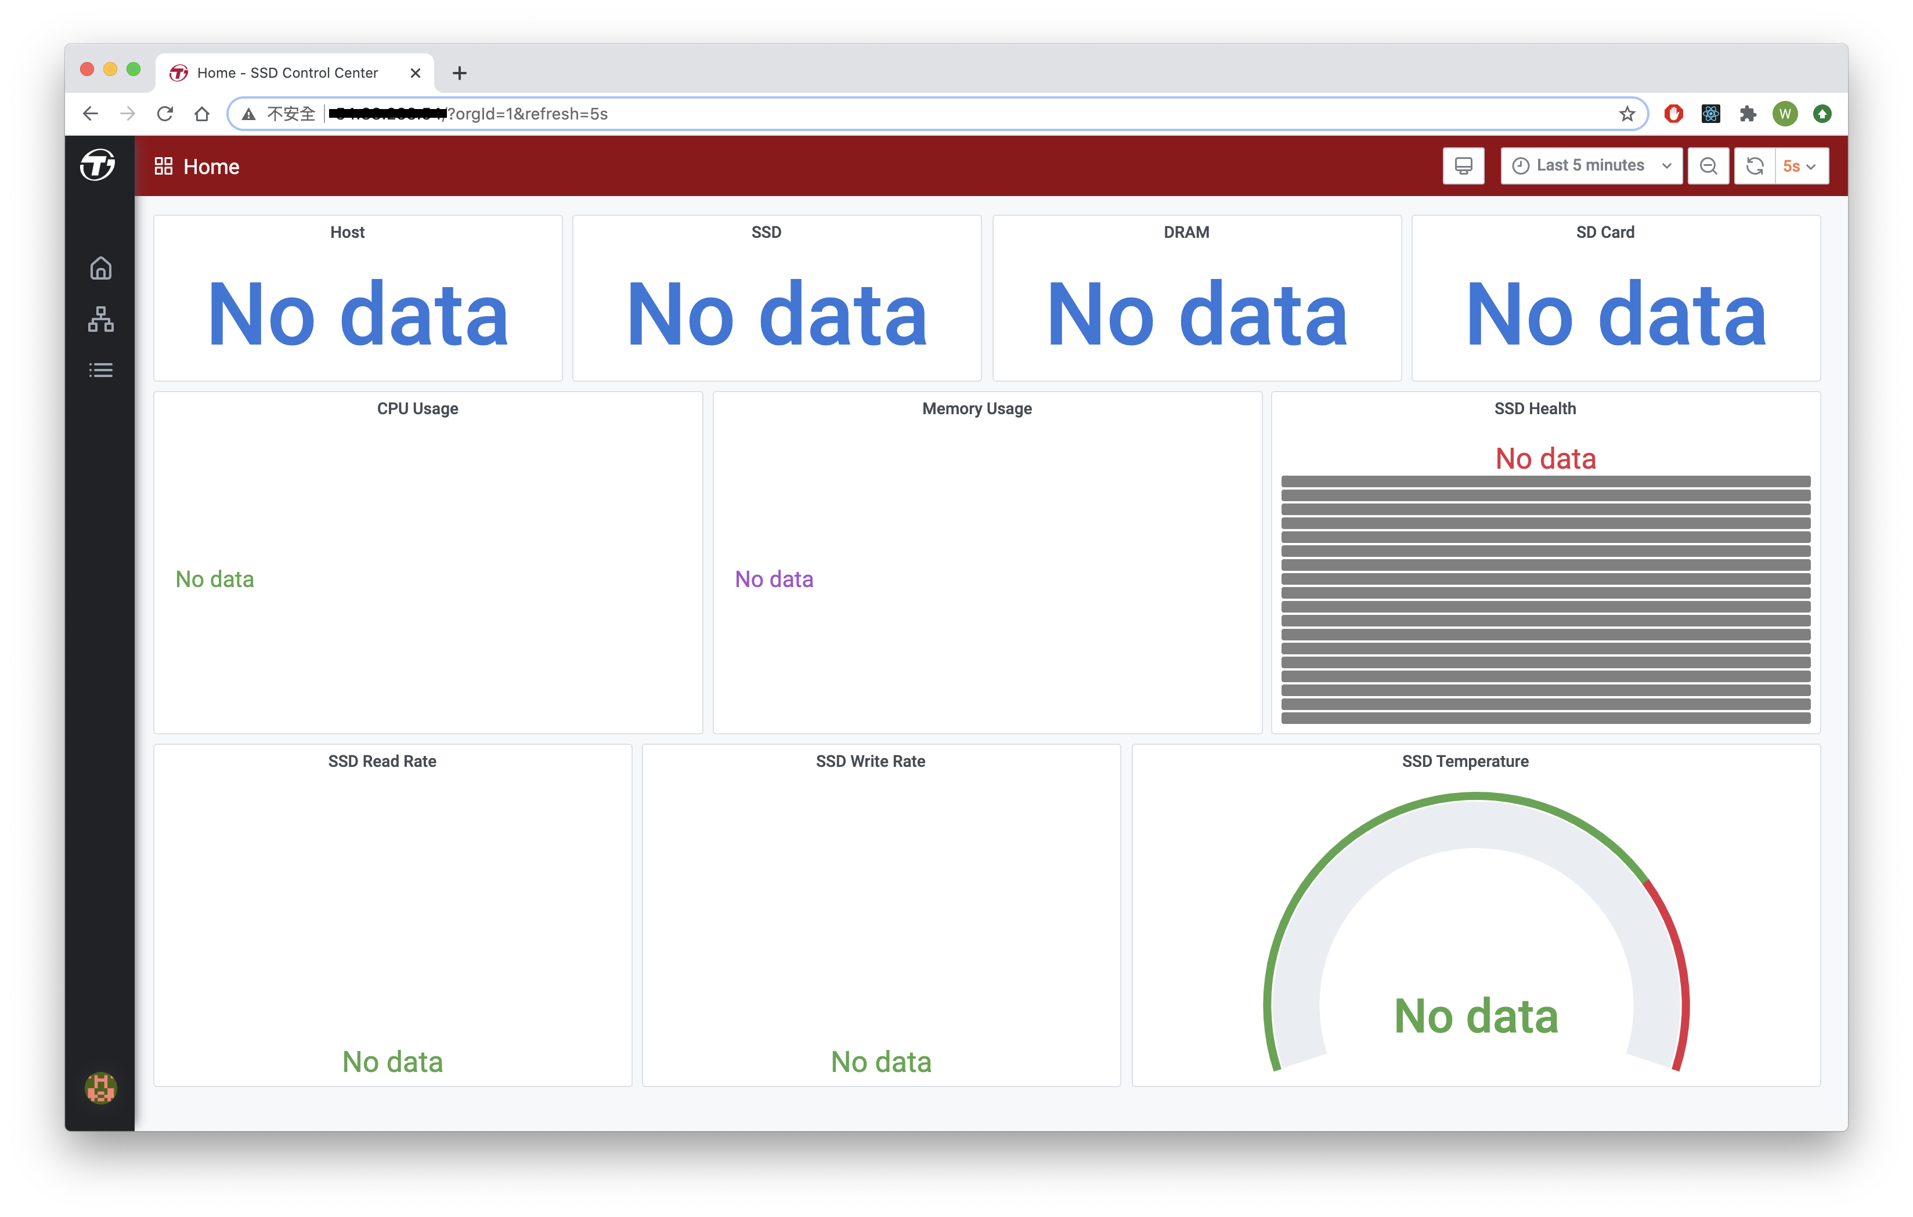
Task: Open the network topology sidebar icon
Action: point(101,319)
